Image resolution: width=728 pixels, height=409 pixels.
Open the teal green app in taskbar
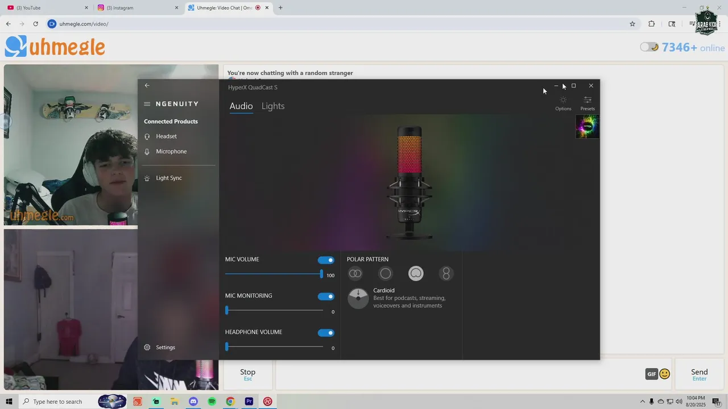156,402
